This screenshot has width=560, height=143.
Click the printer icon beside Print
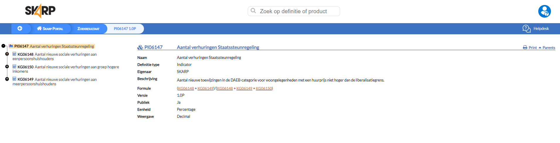(525, 47)
